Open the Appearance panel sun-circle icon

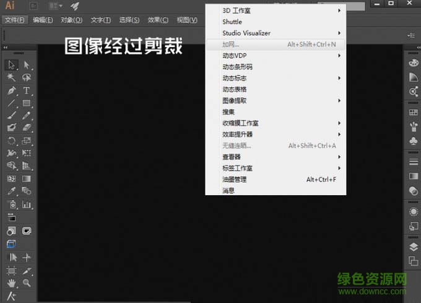pyautogui.click(x=414, y=212)
